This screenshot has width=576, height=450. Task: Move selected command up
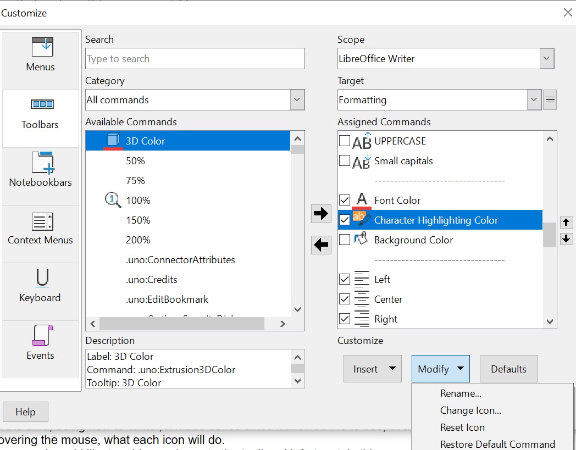click(x=566, y=222)
